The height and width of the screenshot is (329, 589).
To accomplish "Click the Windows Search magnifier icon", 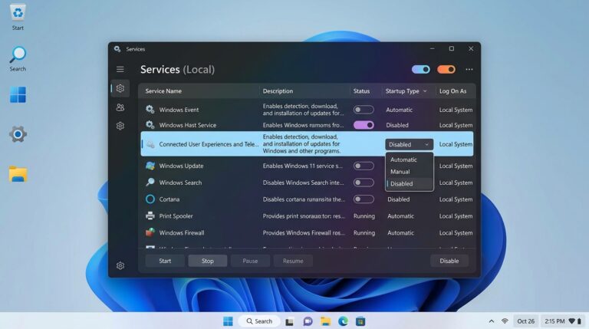I will [x=150, y=183].
